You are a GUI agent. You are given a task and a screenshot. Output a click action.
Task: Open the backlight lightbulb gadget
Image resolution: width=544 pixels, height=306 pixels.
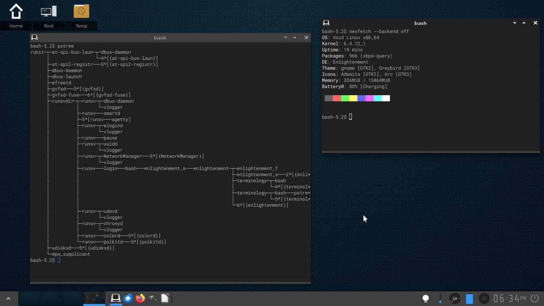click(425, 299)
